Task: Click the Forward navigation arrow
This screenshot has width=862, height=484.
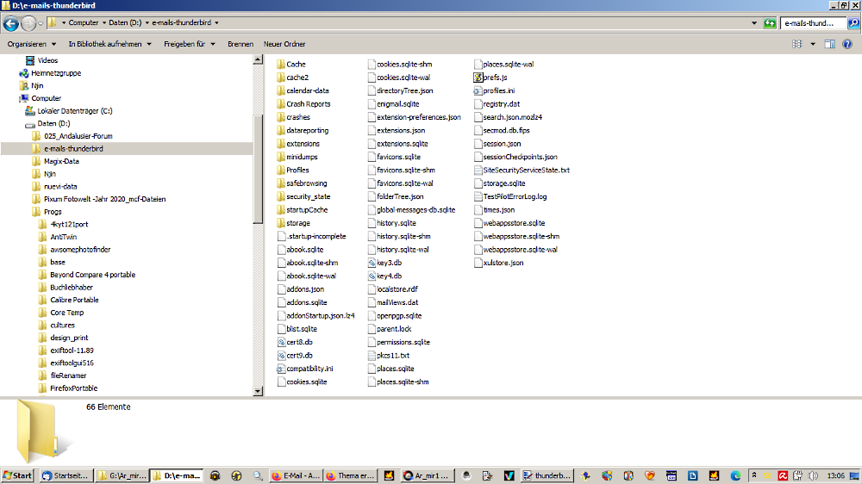Action: click(28, 23)
